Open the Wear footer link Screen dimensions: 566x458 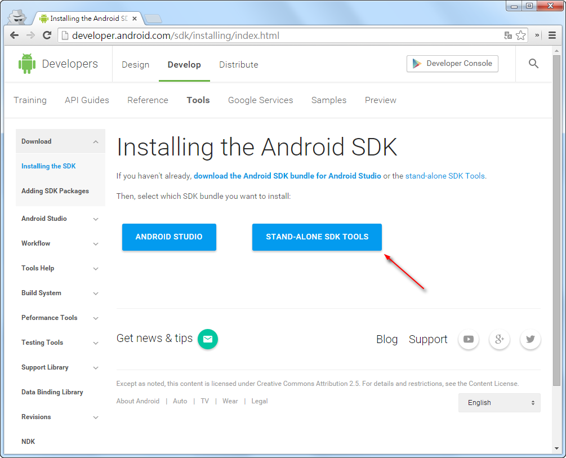pos(230,401)
